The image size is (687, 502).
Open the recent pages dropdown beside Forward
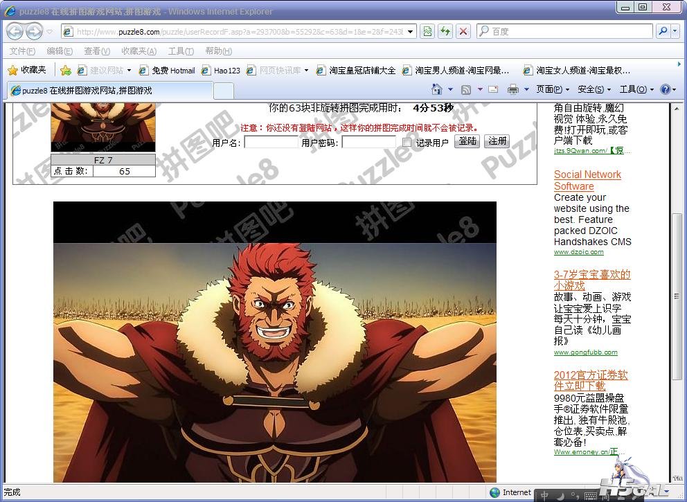[x=49, y=32]
